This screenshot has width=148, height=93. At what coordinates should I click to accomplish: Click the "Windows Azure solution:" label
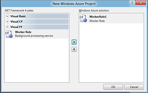94,10
